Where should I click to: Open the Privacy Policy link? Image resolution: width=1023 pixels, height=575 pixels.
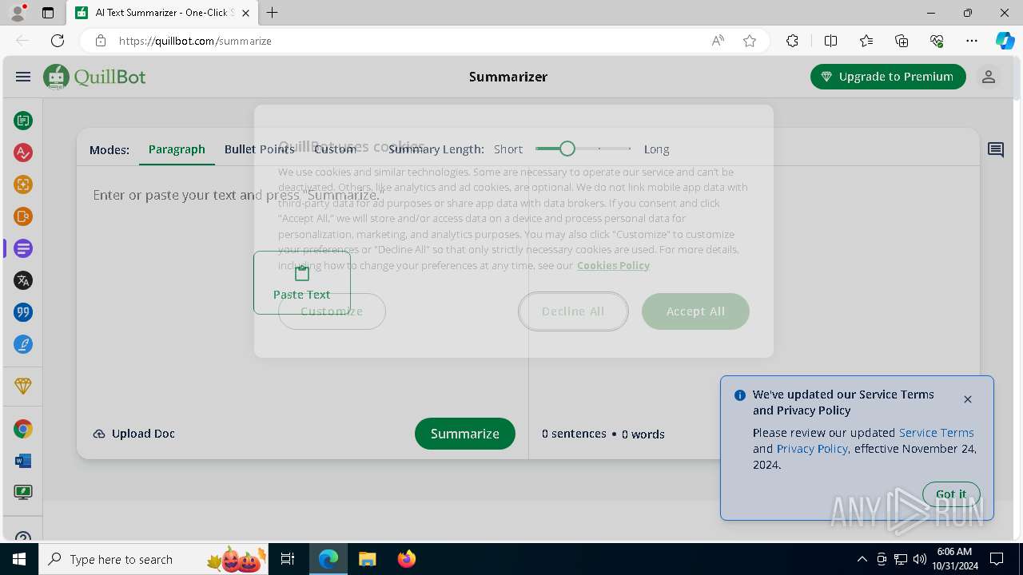[812, 449]
